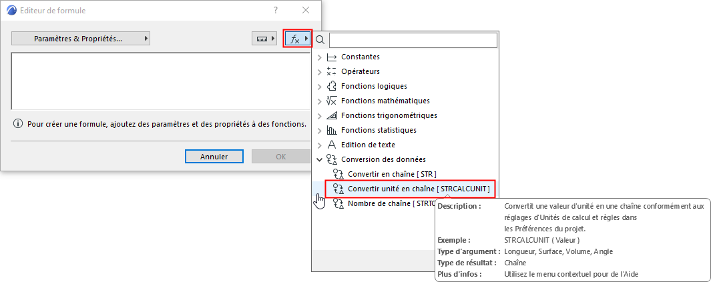Click the Fonctions statistiques chart icon
The height and width of the screenshot is (282, 711).
point(332,131)
